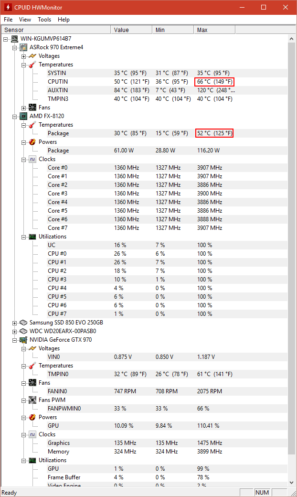
Task: Click the WDC WD20EARX hard drive icon
Action: tap(23, 331)
